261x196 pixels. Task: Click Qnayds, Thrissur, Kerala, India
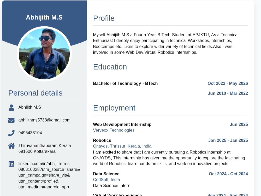click(x=122, y=146)
